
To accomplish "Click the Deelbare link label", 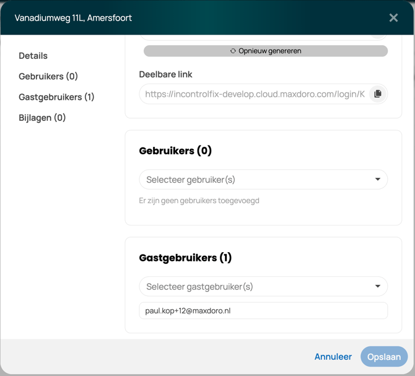I will point(165,74).
